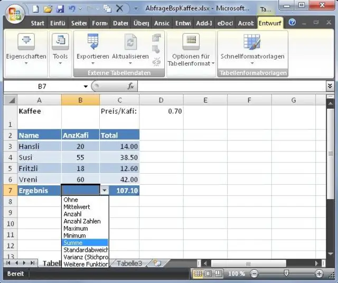Click the X delete icon in quick access toolbar
This screenshot has width=338, height=283.
pos(120,8)
